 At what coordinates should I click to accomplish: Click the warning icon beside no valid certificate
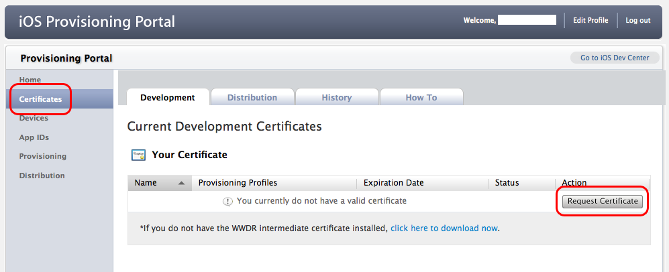[227, 201]
